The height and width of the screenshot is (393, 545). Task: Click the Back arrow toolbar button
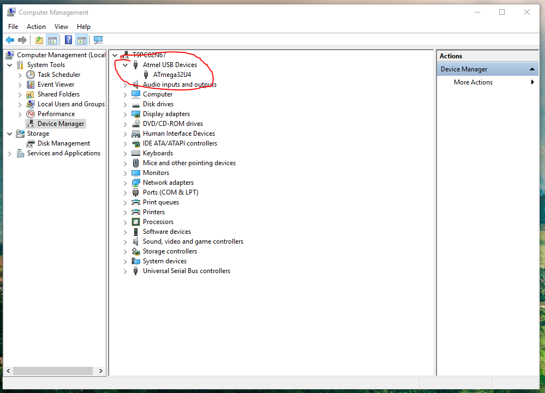10,40
